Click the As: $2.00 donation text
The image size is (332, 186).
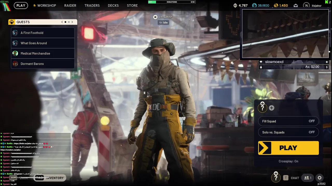coord(312,67)
